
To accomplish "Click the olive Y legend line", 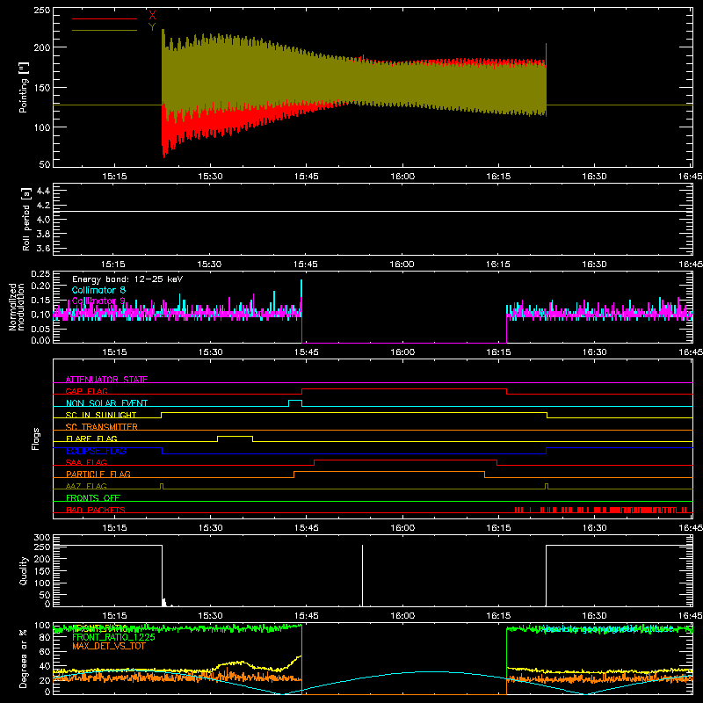I will click(x=105, y=31).
